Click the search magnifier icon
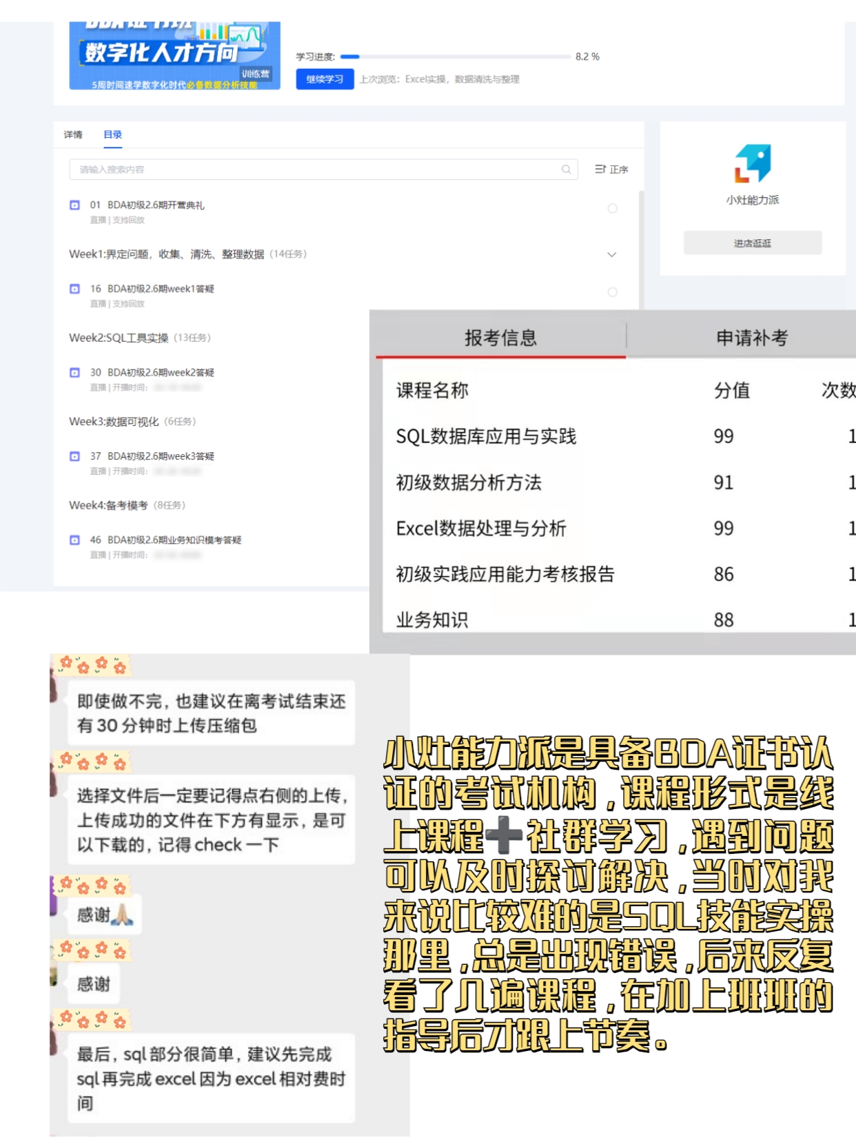Screen dimensions: 856x1144 click(x=566, y=170)
